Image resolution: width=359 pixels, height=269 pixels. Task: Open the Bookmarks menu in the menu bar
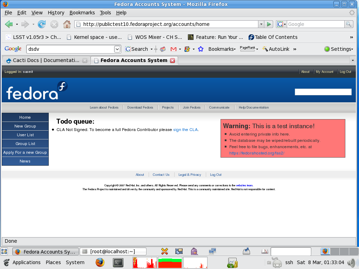(x=82, y=13)
